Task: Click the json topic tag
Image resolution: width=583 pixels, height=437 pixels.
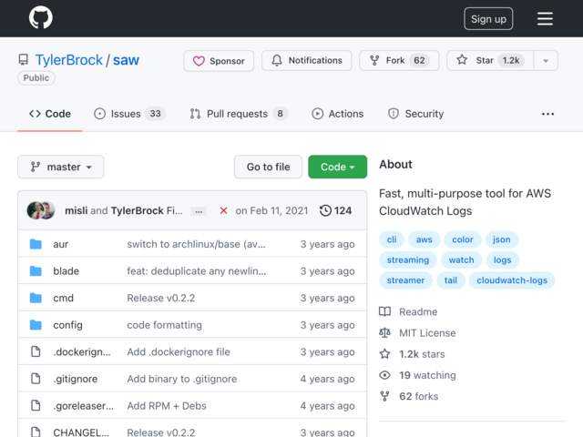Action: pyautogui.click(x=502, y=239)
